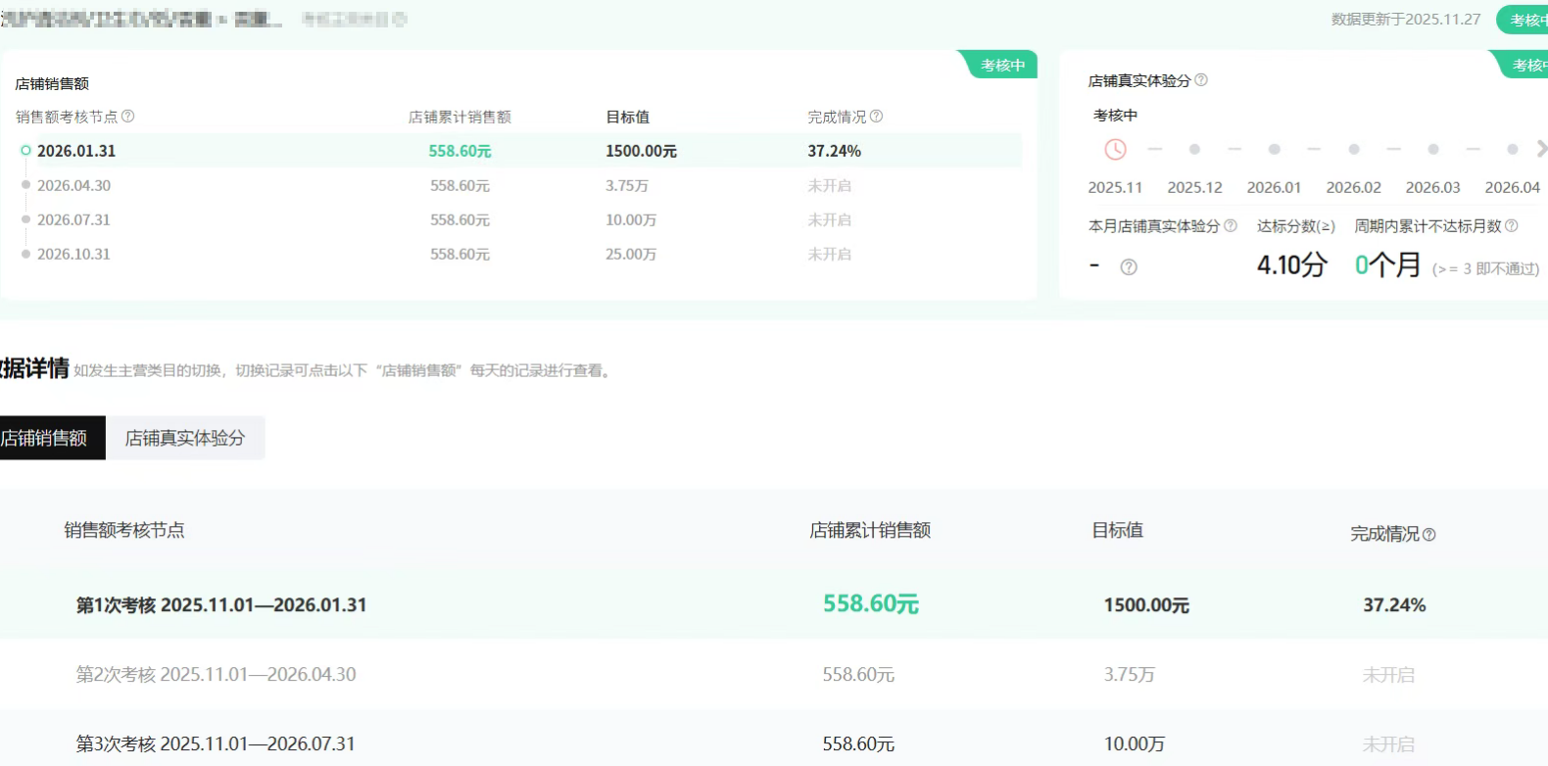Click help icon beside top 销售额考核节点 header
Image resolution: width=1548 pixels, height=766 pixels.
coord(127,117)
